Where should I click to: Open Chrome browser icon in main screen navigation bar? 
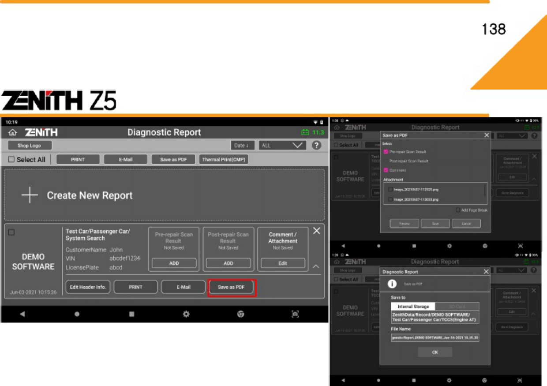point(241,314)
